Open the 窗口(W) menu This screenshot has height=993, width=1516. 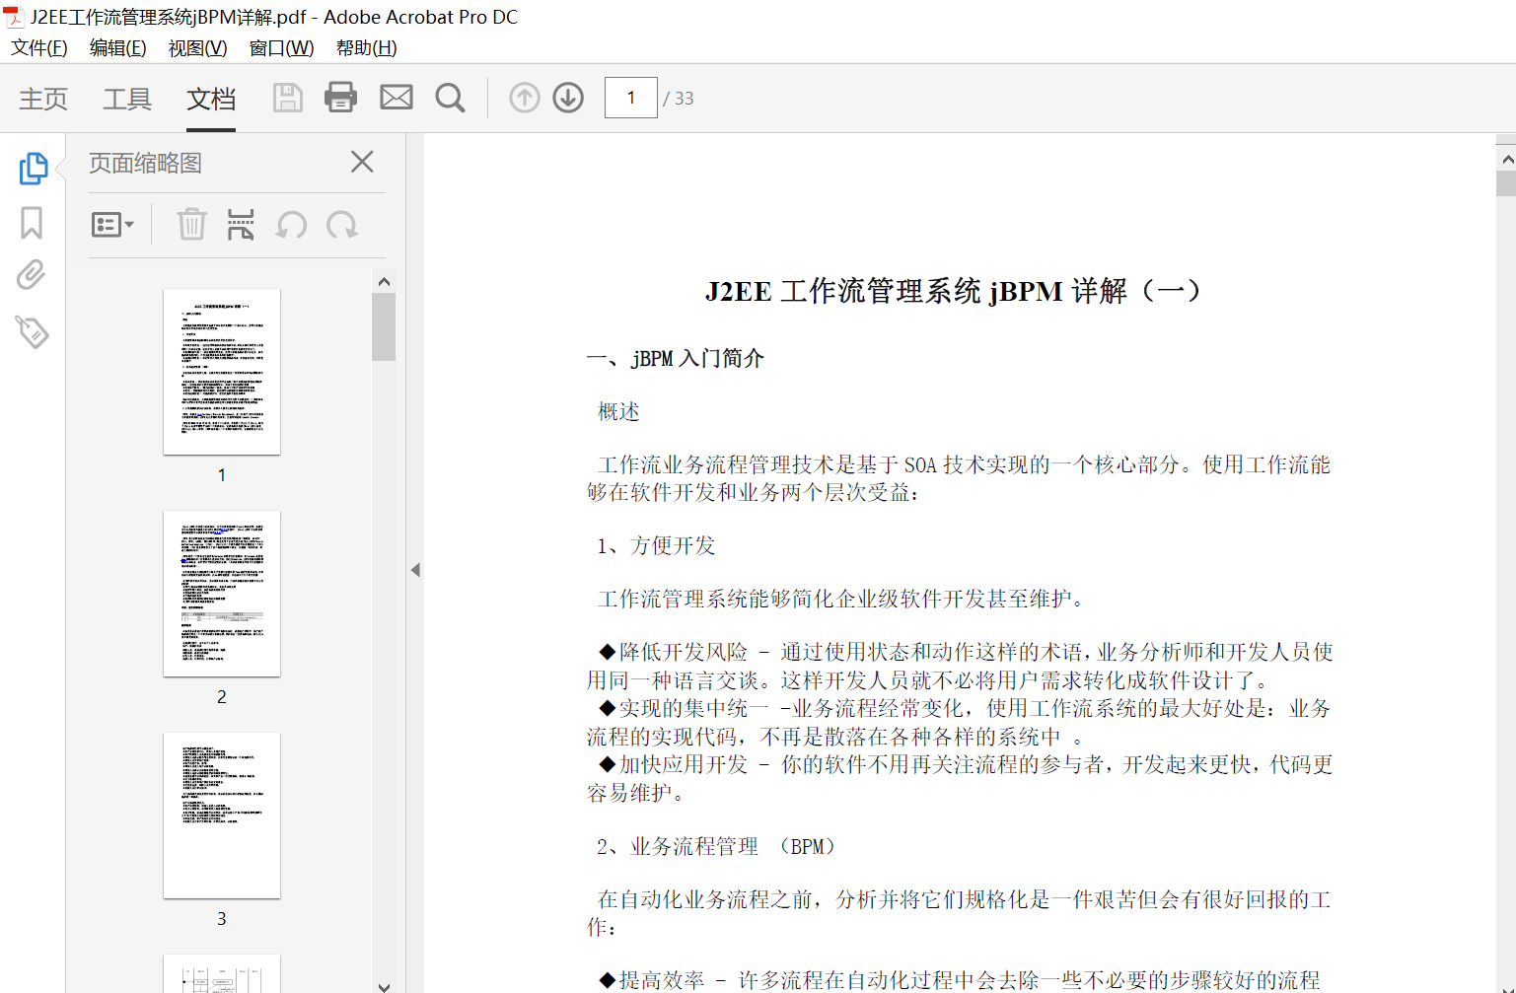point(281,48)
